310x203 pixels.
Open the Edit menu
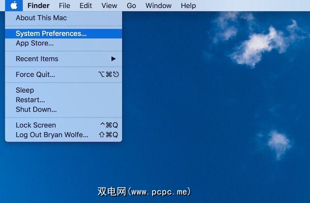(86, 6)
